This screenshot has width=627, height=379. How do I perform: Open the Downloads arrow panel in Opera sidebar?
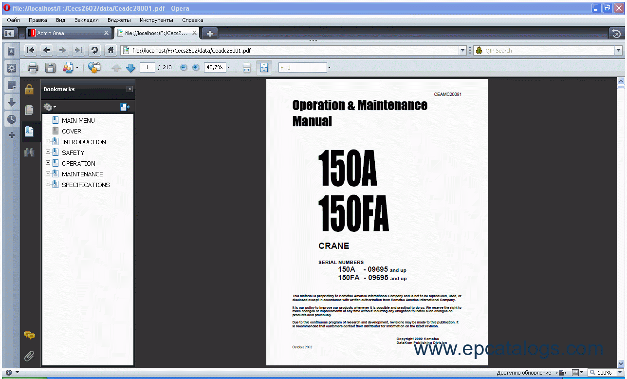click(11, 102)
